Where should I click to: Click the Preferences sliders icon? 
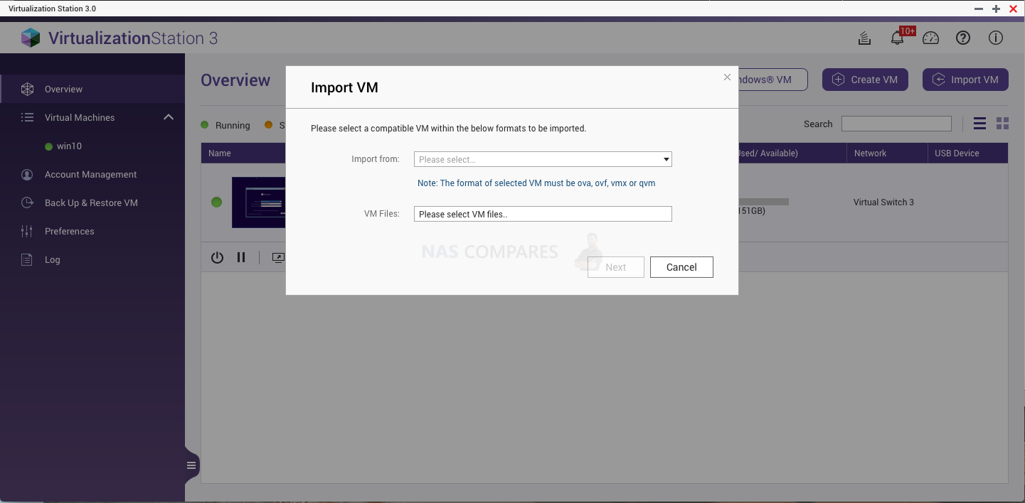click(x=27, y=231)
